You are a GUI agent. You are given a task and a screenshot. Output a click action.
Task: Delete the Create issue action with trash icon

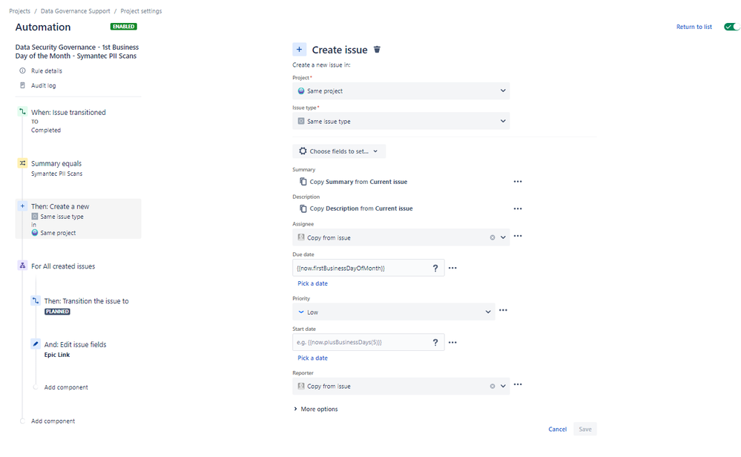(377, 50)
